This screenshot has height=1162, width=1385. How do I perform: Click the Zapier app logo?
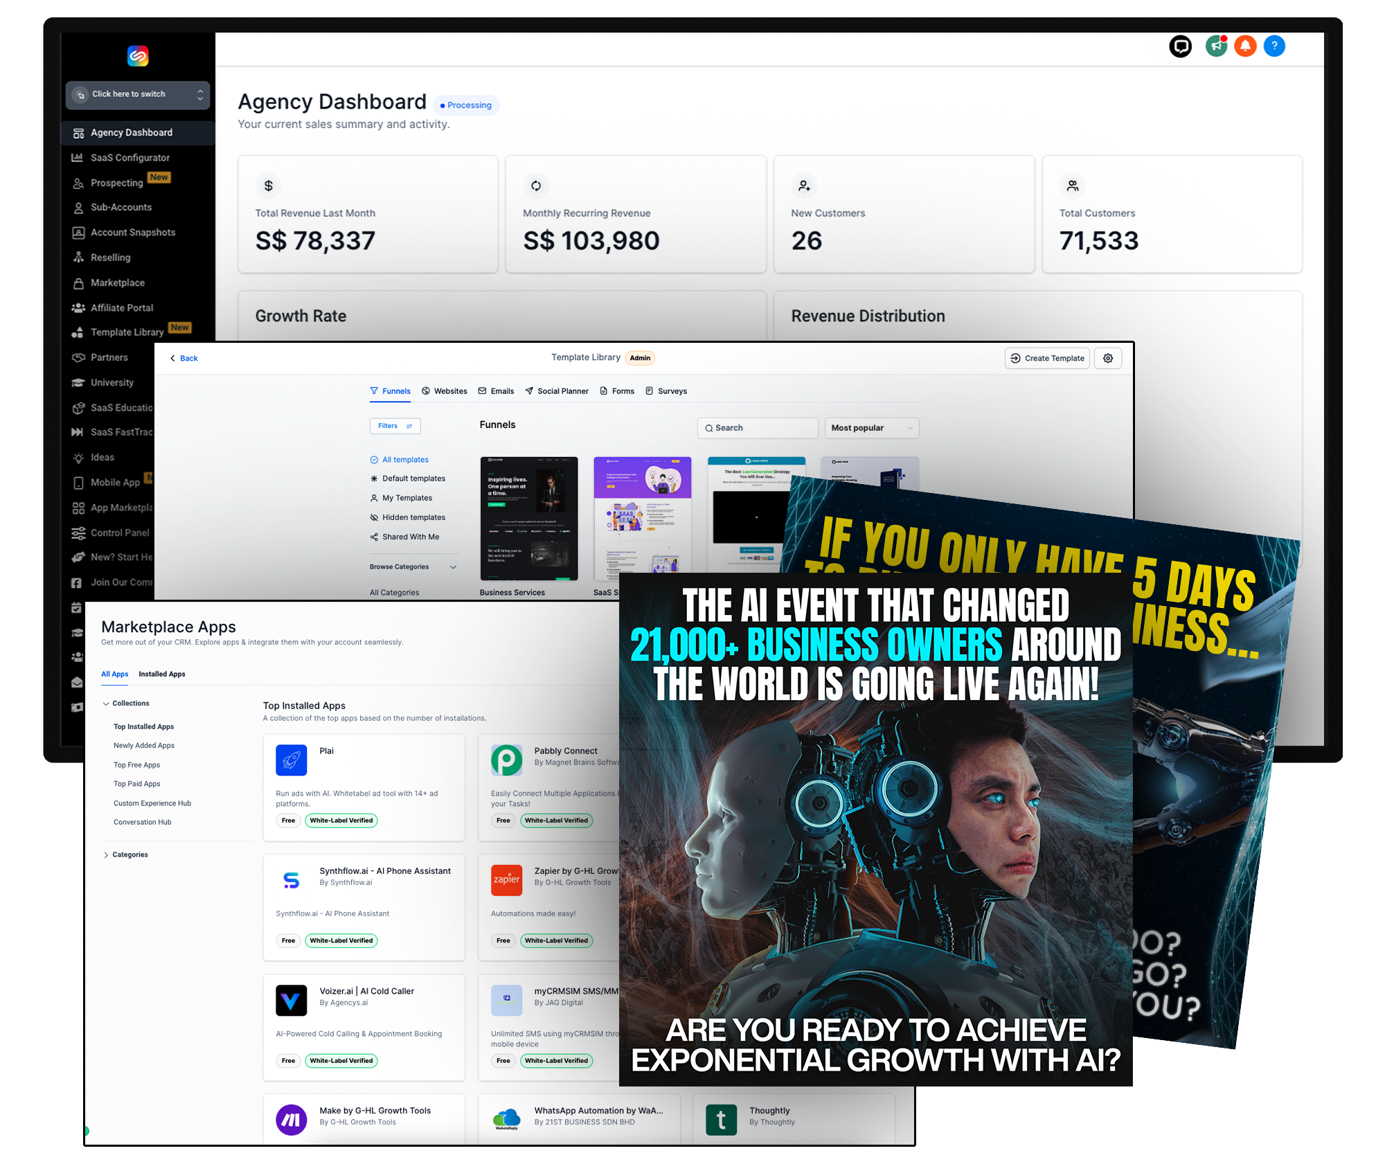tap(506, 880)
